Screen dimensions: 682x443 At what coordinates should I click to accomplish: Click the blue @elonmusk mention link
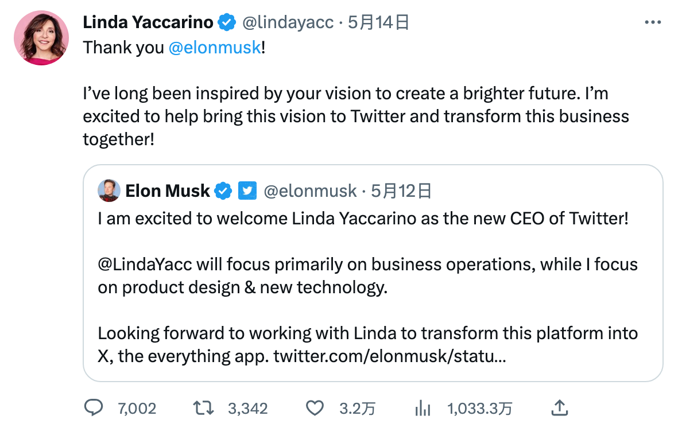tap(215, 48)
